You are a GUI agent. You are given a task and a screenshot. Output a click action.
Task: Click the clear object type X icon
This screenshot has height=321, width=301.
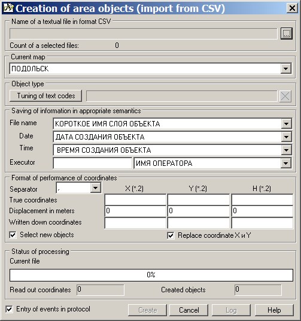point(285,96)
